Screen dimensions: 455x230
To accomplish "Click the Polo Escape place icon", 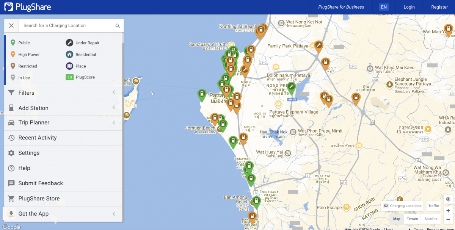I will (x=347, y=207).
